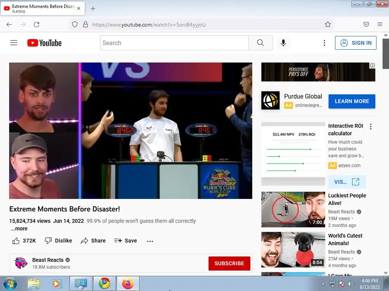Click the video title text

[65, 209]
